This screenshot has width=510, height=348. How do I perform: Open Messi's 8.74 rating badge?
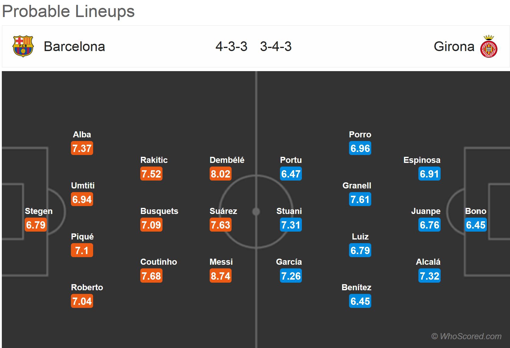point(221,276)
